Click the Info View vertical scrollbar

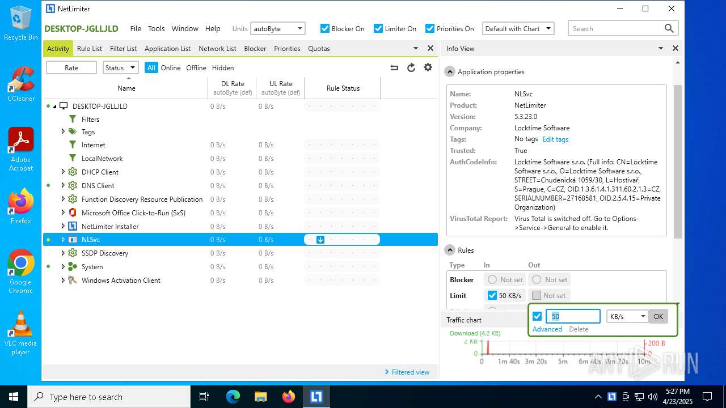click(x=678, y=161)
